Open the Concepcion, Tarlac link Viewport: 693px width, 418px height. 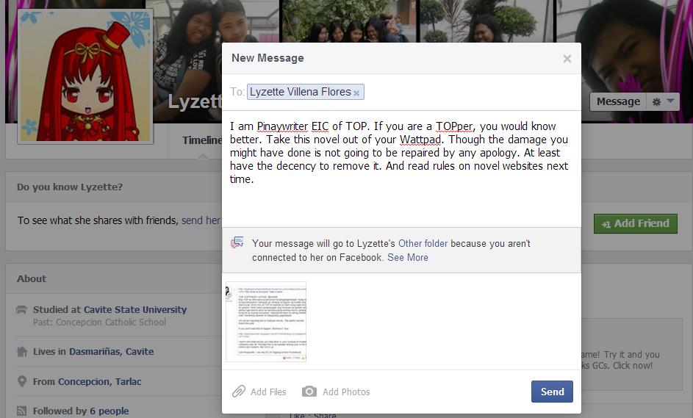click(99, 382)
